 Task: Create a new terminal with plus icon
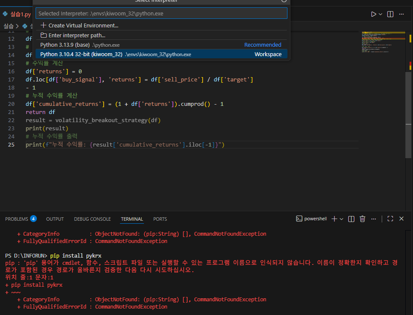pos(334,219)
